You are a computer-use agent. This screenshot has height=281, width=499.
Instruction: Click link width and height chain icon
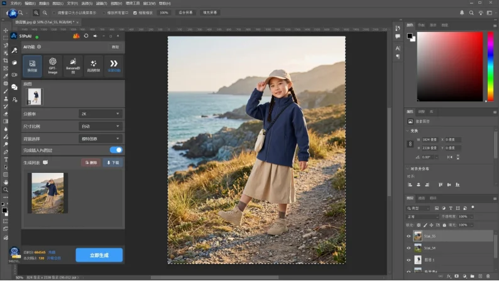pyautogui.click(x=410, y=144)
